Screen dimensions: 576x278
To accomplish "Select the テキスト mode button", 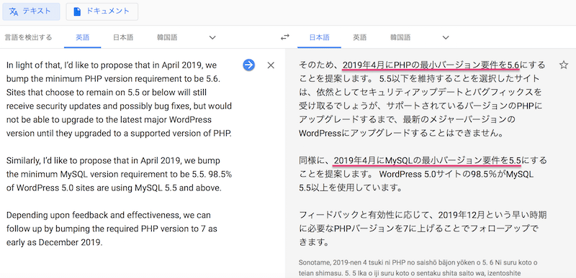I will (x=31, y=11).
